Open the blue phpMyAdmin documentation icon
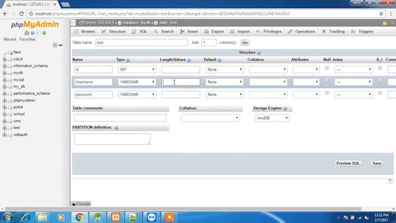 click(33, 33)
